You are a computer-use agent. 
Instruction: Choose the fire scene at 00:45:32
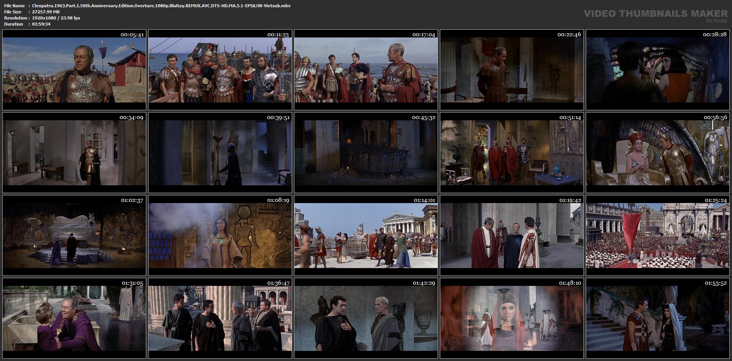pos(366,153)
